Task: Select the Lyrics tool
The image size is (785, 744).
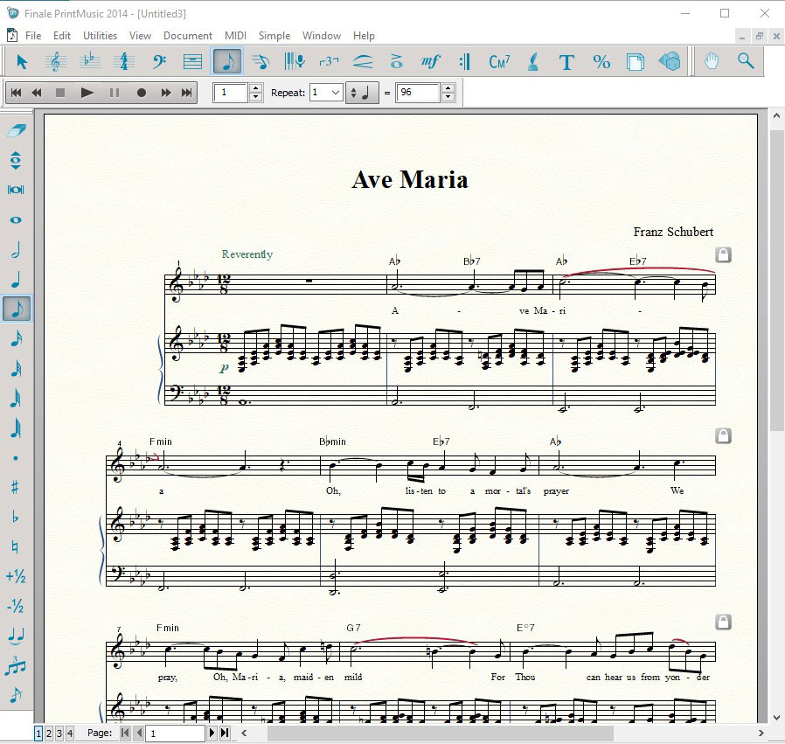Action: tap(533, 61)
